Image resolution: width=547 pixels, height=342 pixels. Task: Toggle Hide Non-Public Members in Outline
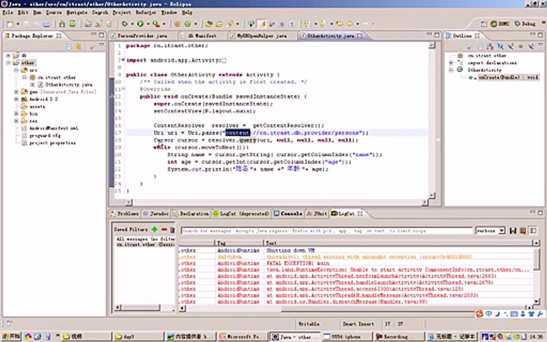(x=520, y=47)
